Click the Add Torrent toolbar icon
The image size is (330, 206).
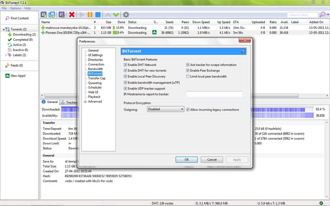(x=44, y=15)
